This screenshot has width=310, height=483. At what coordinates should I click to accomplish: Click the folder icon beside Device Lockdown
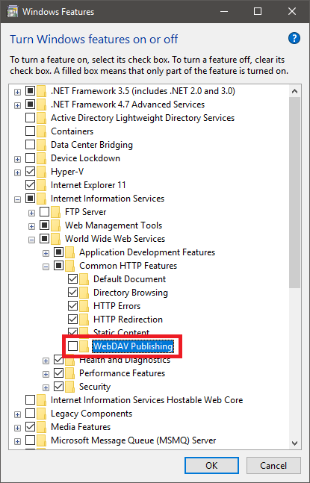click(x=41, y=158)
